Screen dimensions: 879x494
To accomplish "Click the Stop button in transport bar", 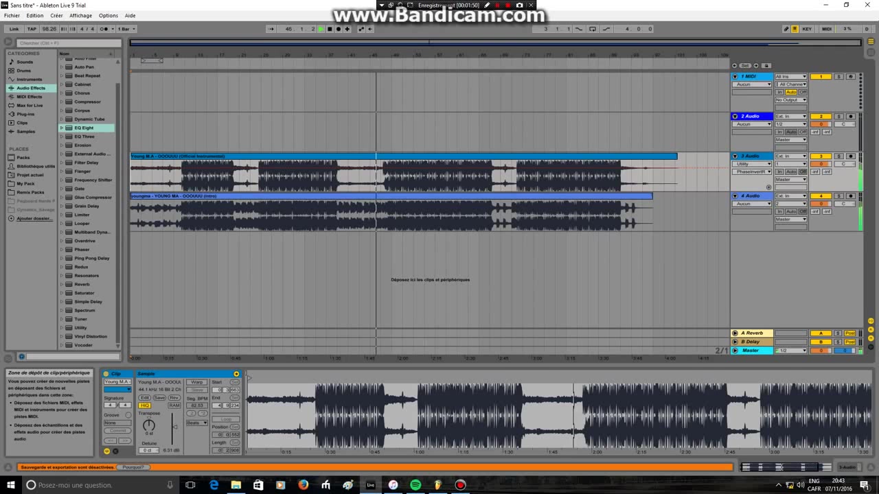I will tap(330, 29).
